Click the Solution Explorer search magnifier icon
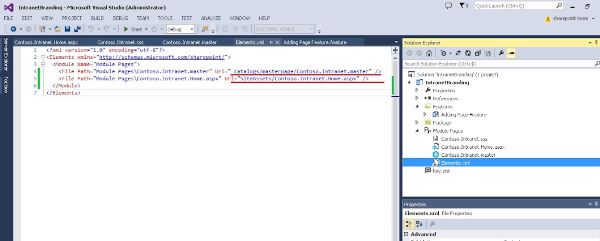 point(597,64)
